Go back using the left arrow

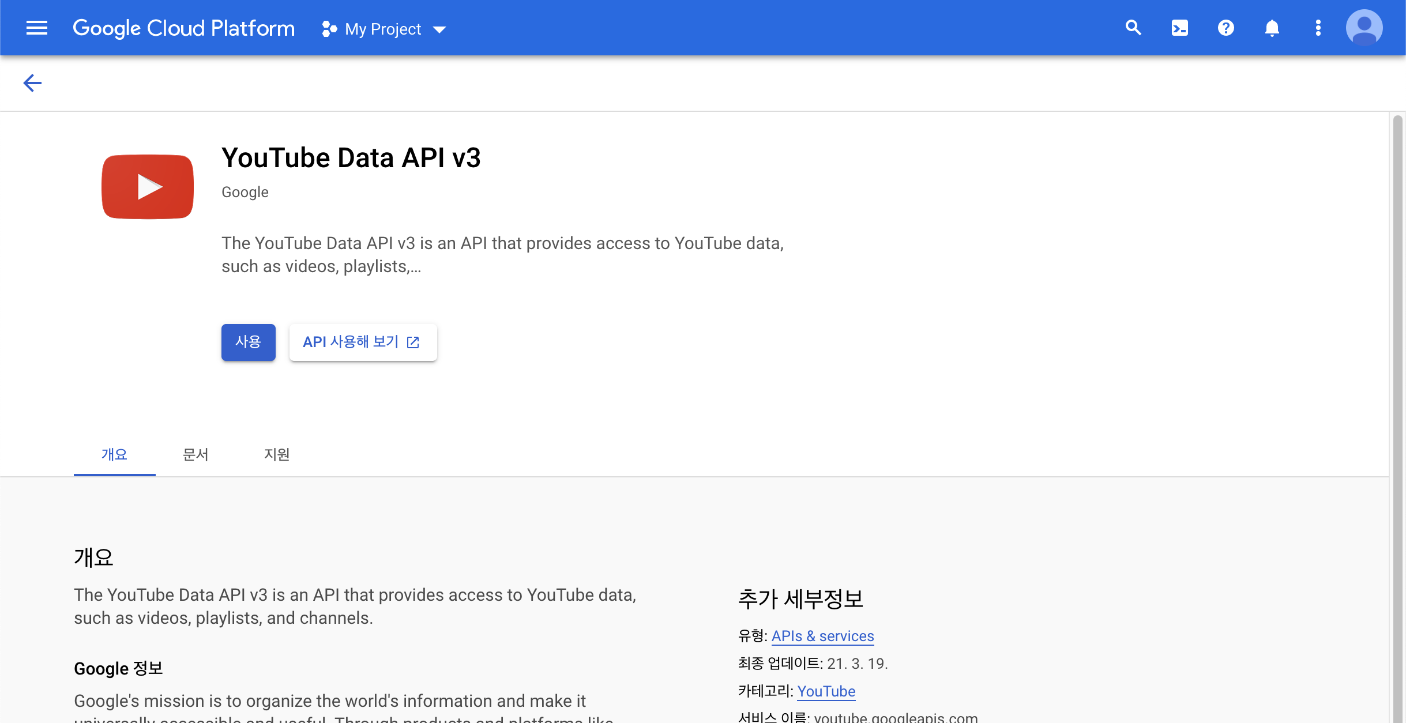[32, 83]
